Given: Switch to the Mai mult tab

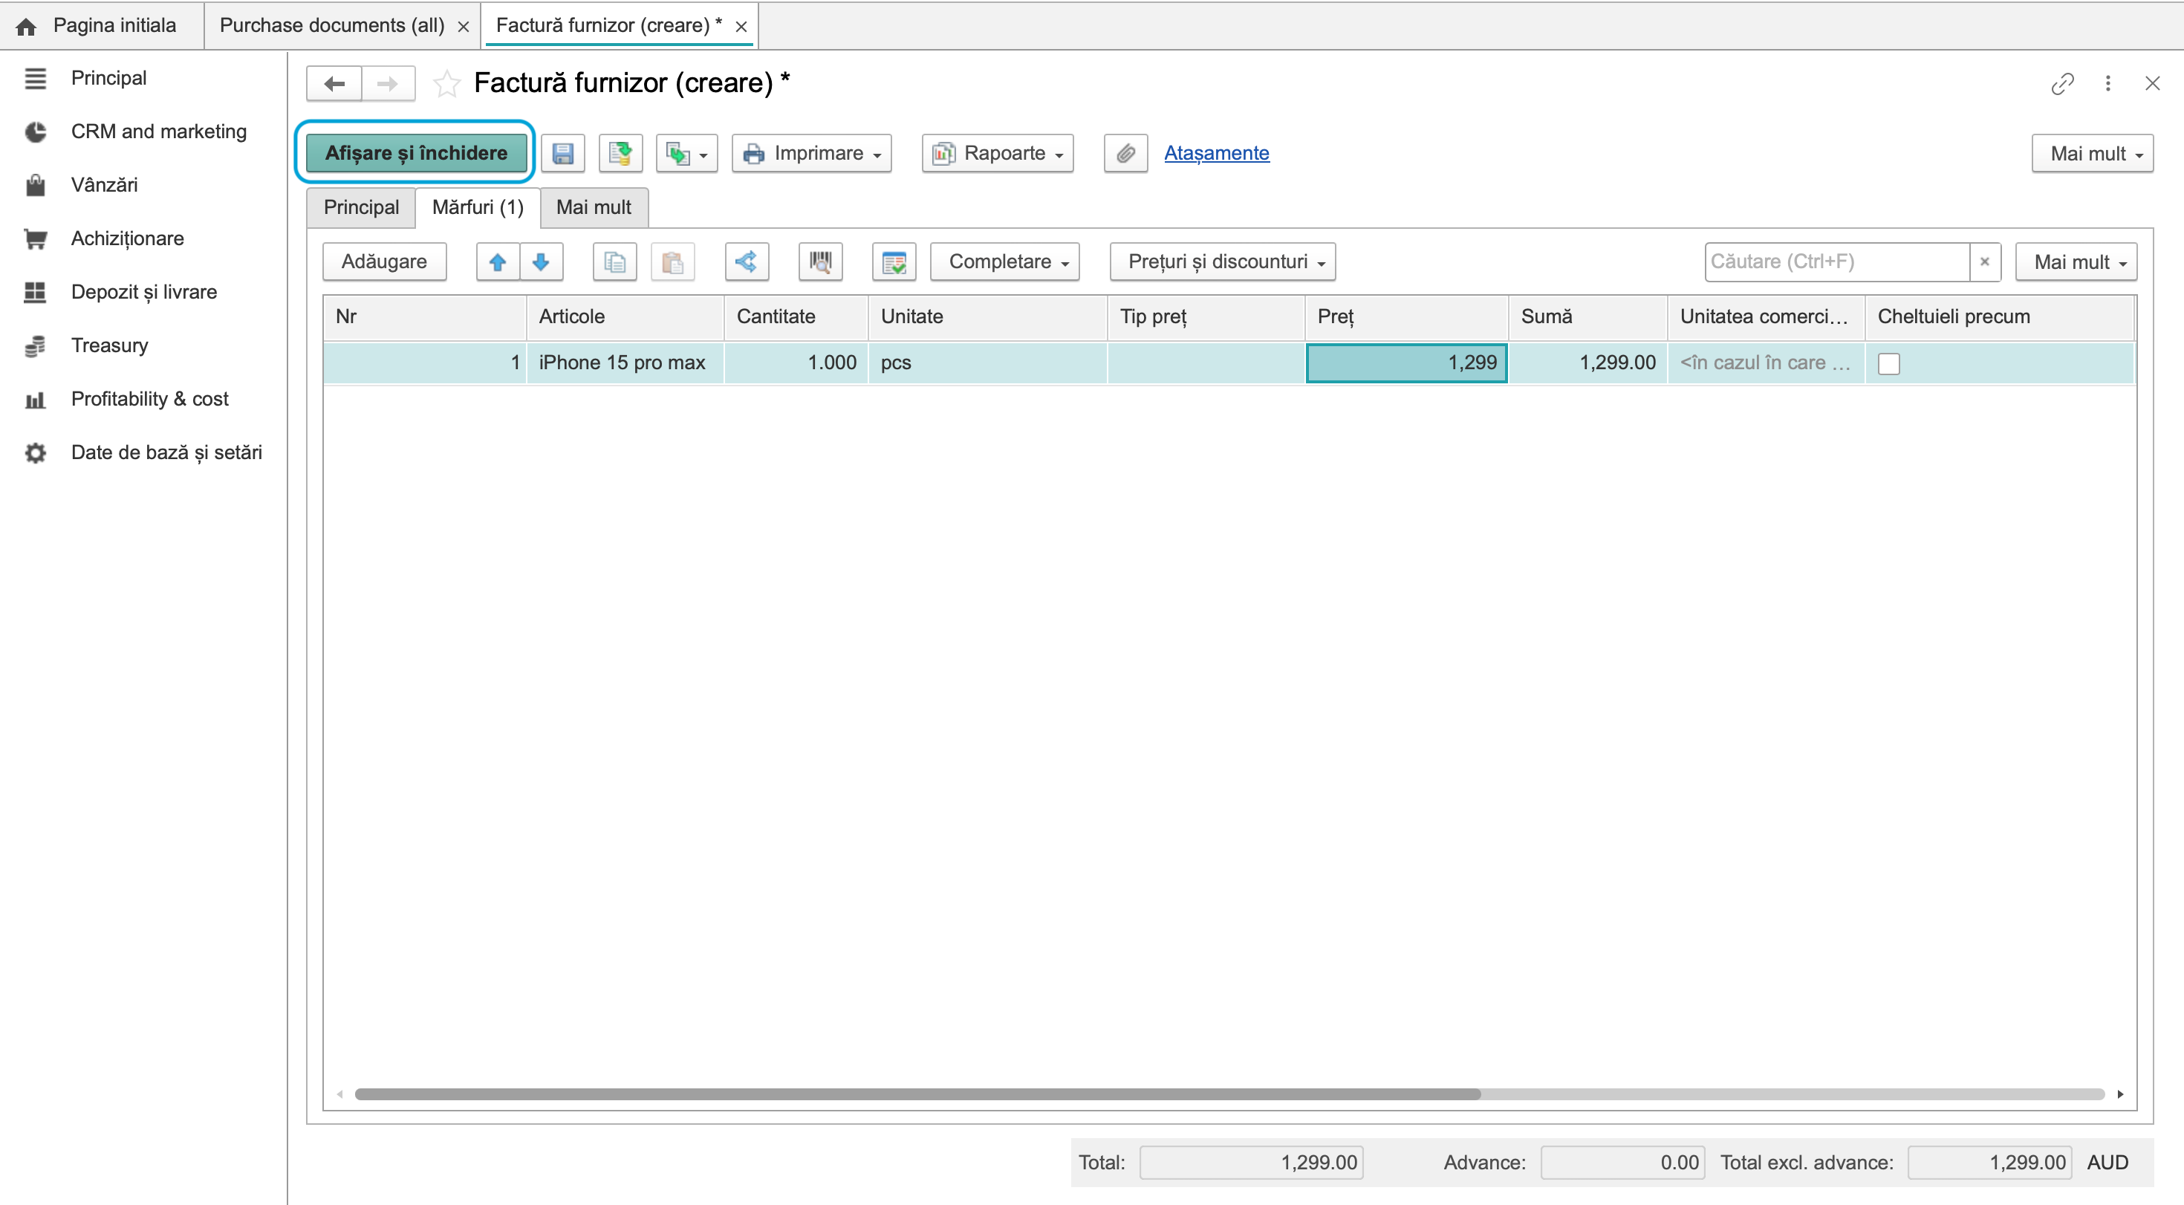Looking at the screenshot, I should point(594,208).
